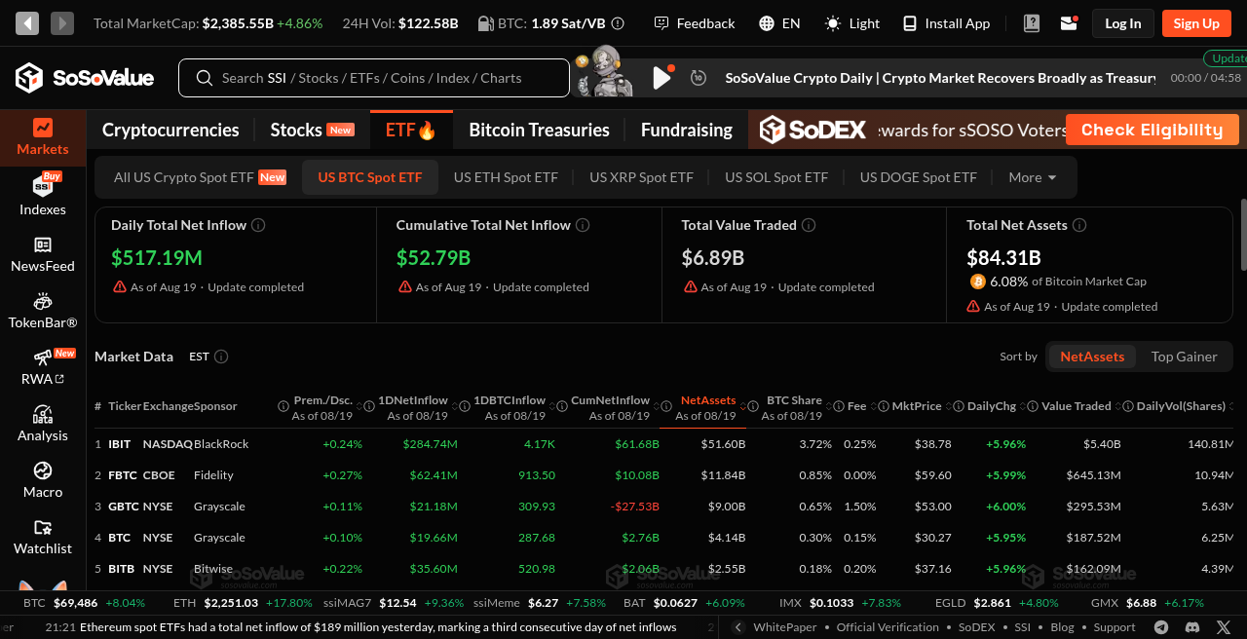
Task: Sort by the DailyChg column header
Action: 992,406
